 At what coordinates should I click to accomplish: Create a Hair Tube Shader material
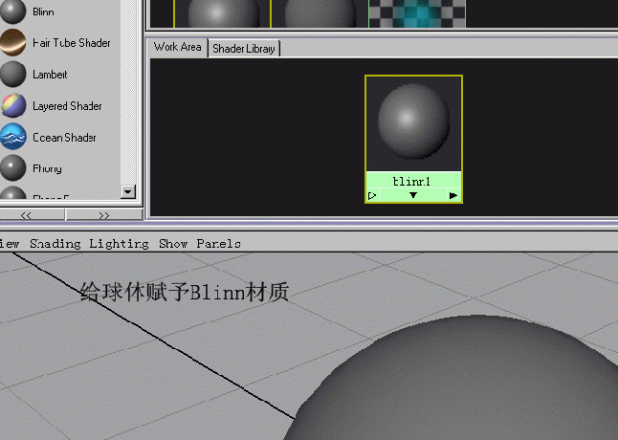13,43
